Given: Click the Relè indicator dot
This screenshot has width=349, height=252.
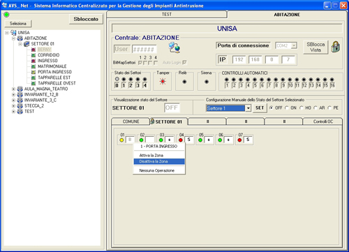Looking at the screenshot, I should pos(184,82).
